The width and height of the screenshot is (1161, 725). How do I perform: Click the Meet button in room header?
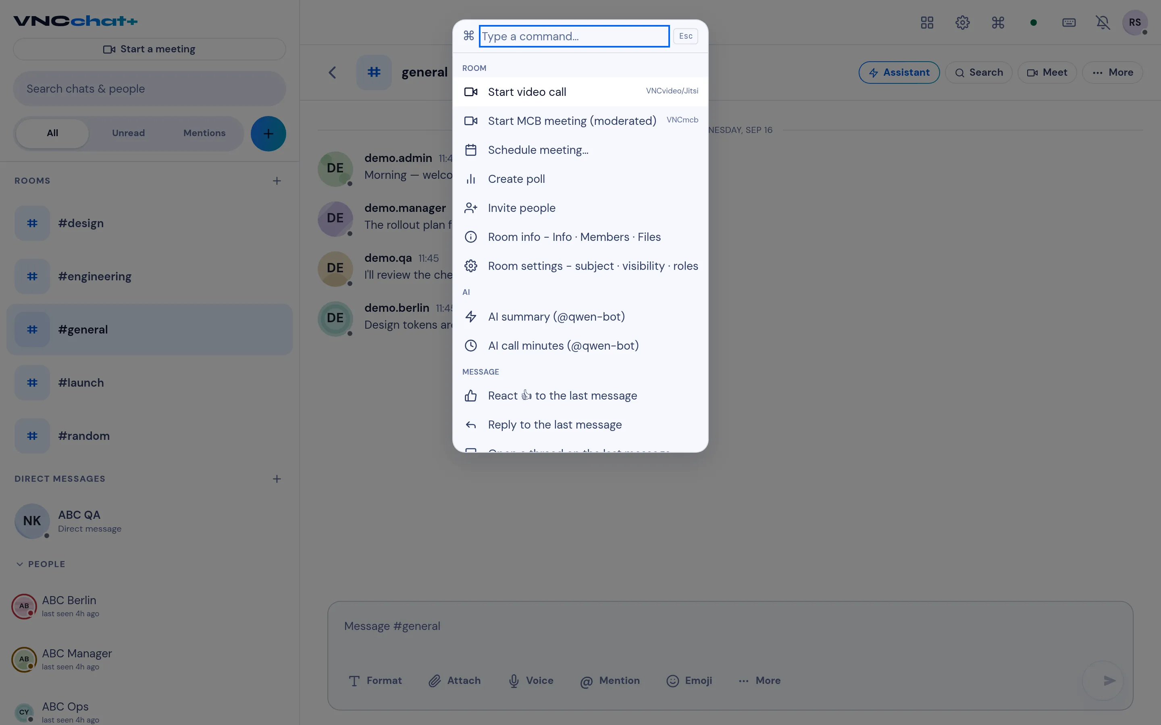pyautogui.click(x=1047, y=72)
